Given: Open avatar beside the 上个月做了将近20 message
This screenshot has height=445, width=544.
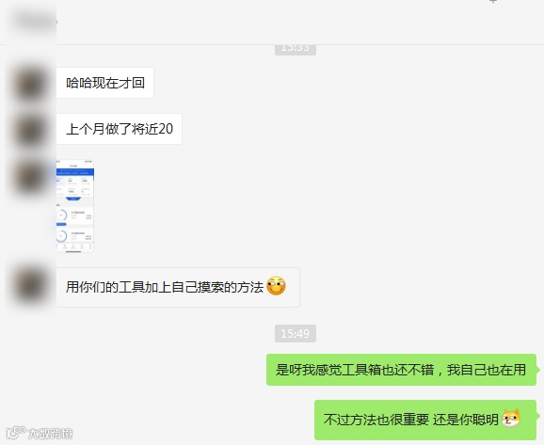Looking at the screenshot, I should click(30, 130).
